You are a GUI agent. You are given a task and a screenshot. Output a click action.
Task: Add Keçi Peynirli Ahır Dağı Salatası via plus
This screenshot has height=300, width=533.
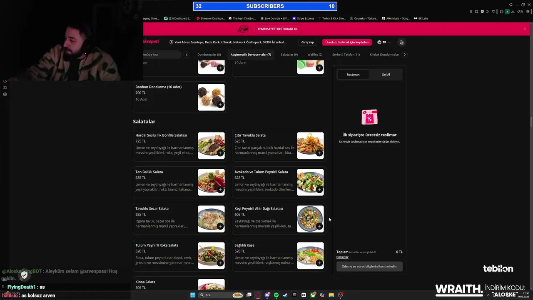coord(319,226)
